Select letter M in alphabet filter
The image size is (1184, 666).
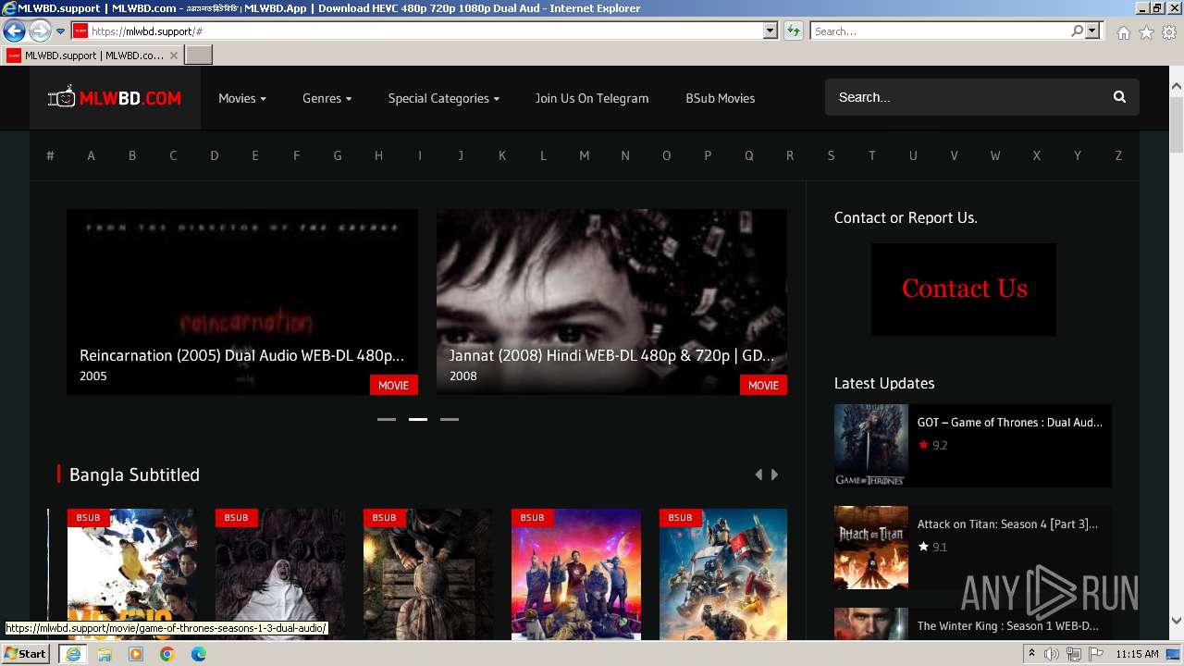(x=584, y=155)
